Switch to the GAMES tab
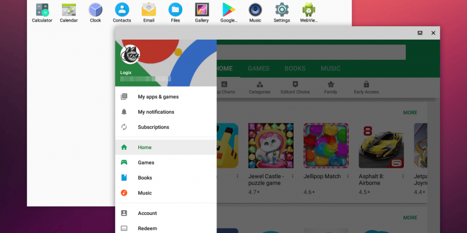The image size is (467, 233). click(259, 68)
